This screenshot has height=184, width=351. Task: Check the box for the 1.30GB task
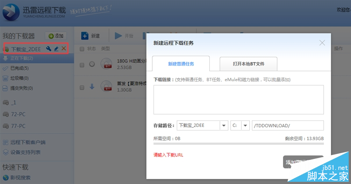coord(82,88)
